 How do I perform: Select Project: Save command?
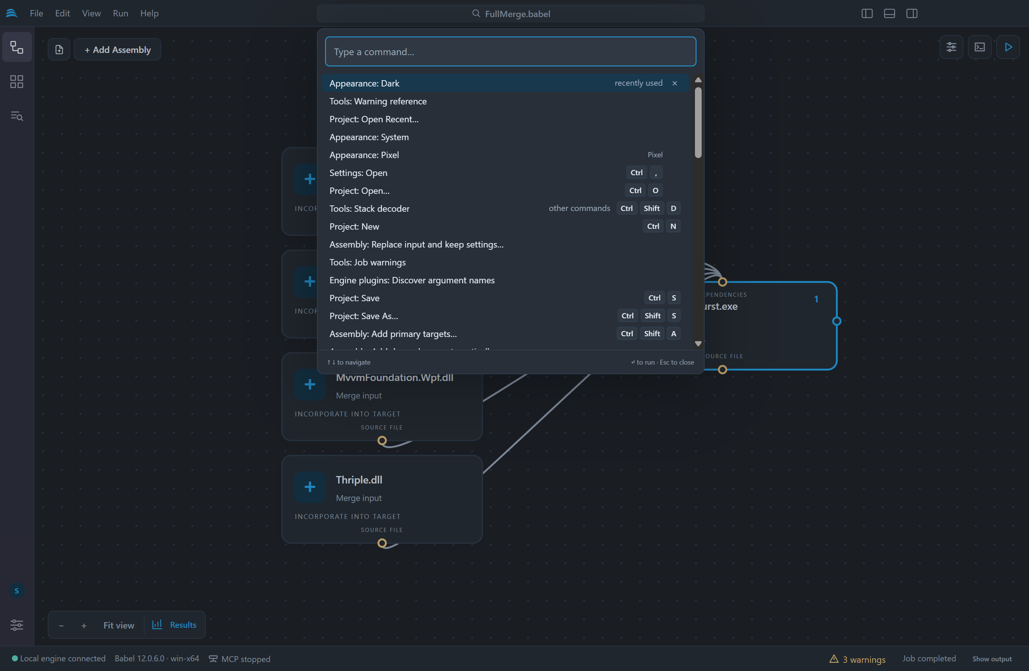504,298
